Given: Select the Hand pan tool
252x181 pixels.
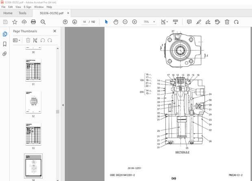Looking at the screenshot, I should tap(115, 21).
